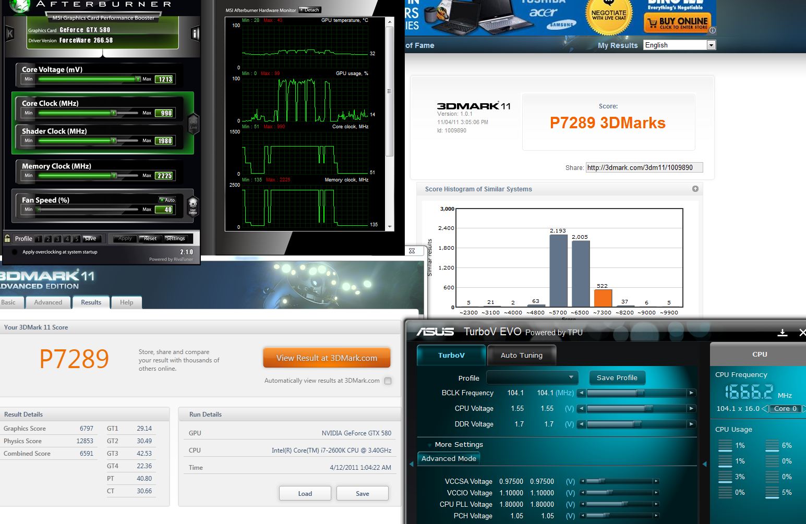The width and height of the screenshot is (806, 524).
Task: Click left arrow of DDR Voltage slider
Action: point(581,424)
